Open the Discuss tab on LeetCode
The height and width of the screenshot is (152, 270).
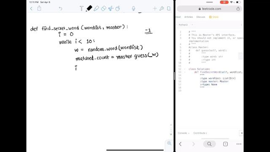pyautogui.click(x=201, y=17)
